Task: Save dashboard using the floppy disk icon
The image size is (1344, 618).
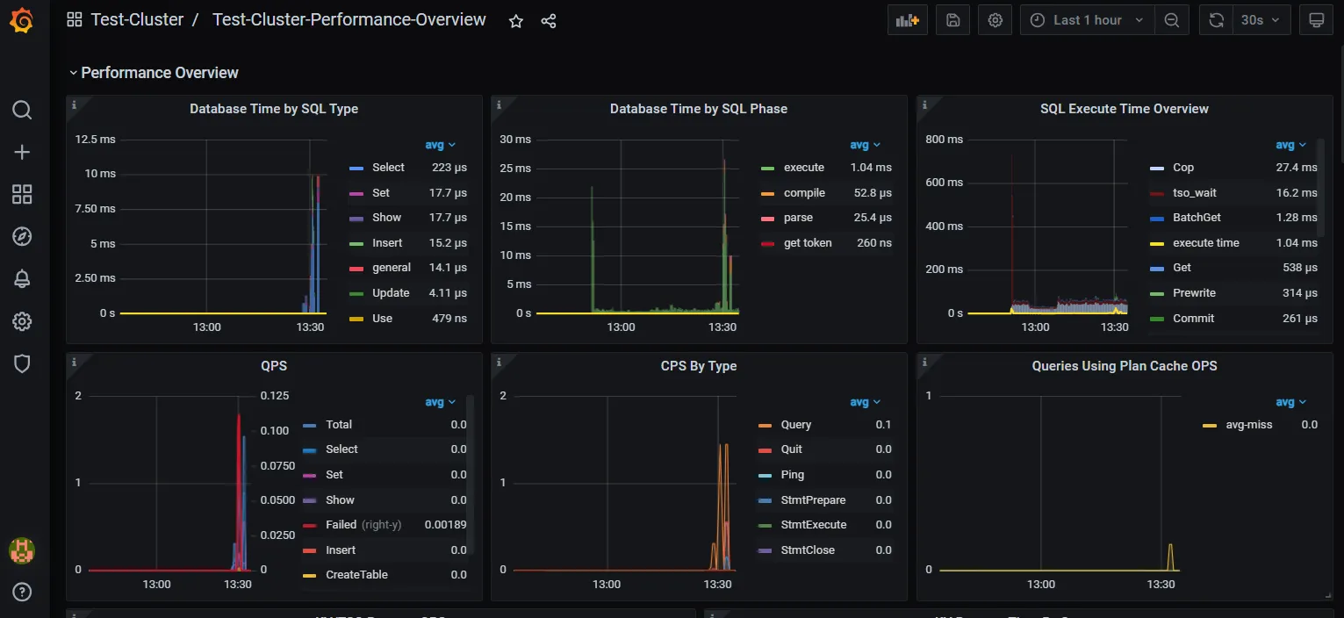Action: 953,20
